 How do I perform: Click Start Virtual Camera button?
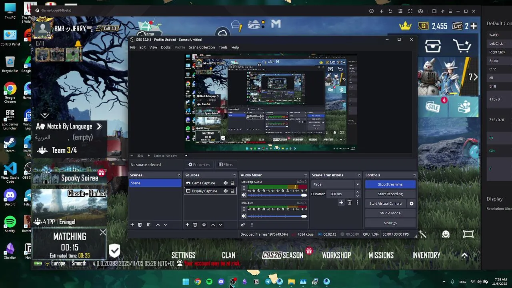386,204
